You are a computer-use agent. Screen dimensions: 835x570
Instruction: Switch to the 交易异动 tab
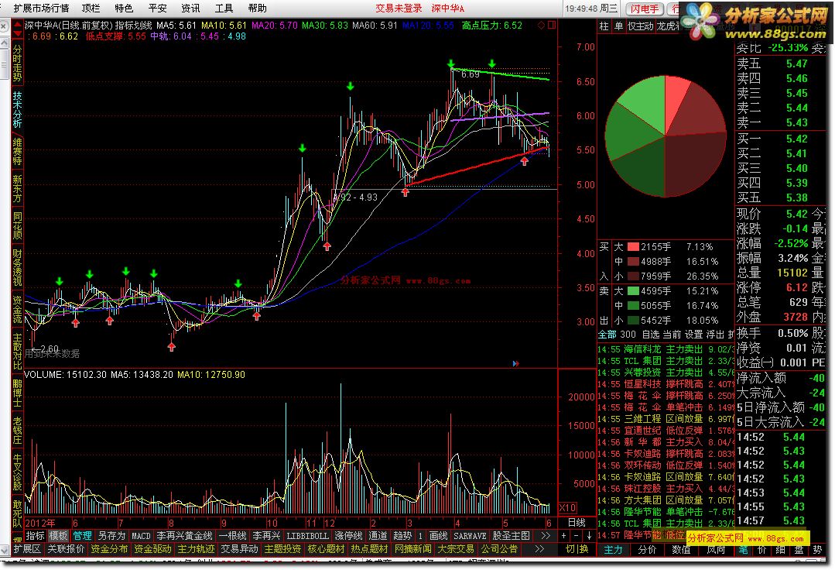coord(240,548)
